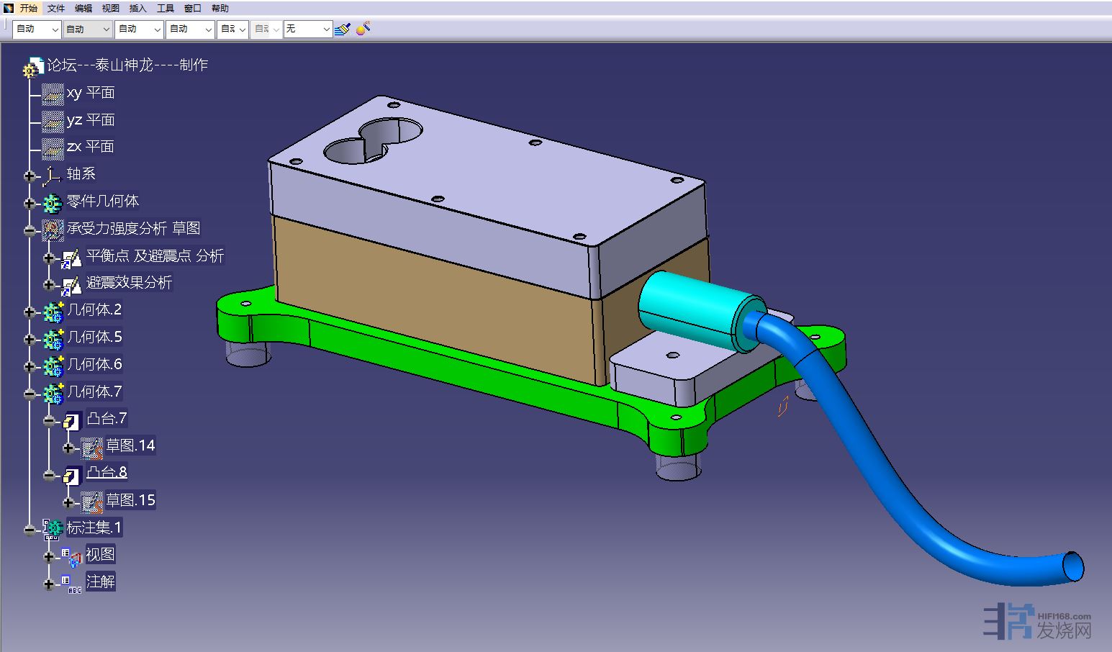Select the 凸台.8 tree label

107,473
